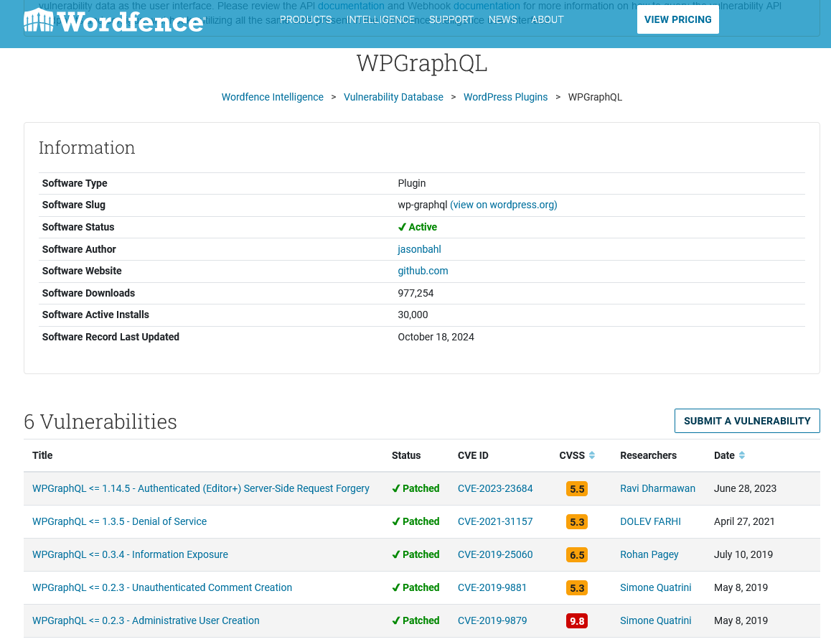This screenshot has height=642, width=831.
Task: Open the SUPPORT menu
Action: click(x=451, y=19)
